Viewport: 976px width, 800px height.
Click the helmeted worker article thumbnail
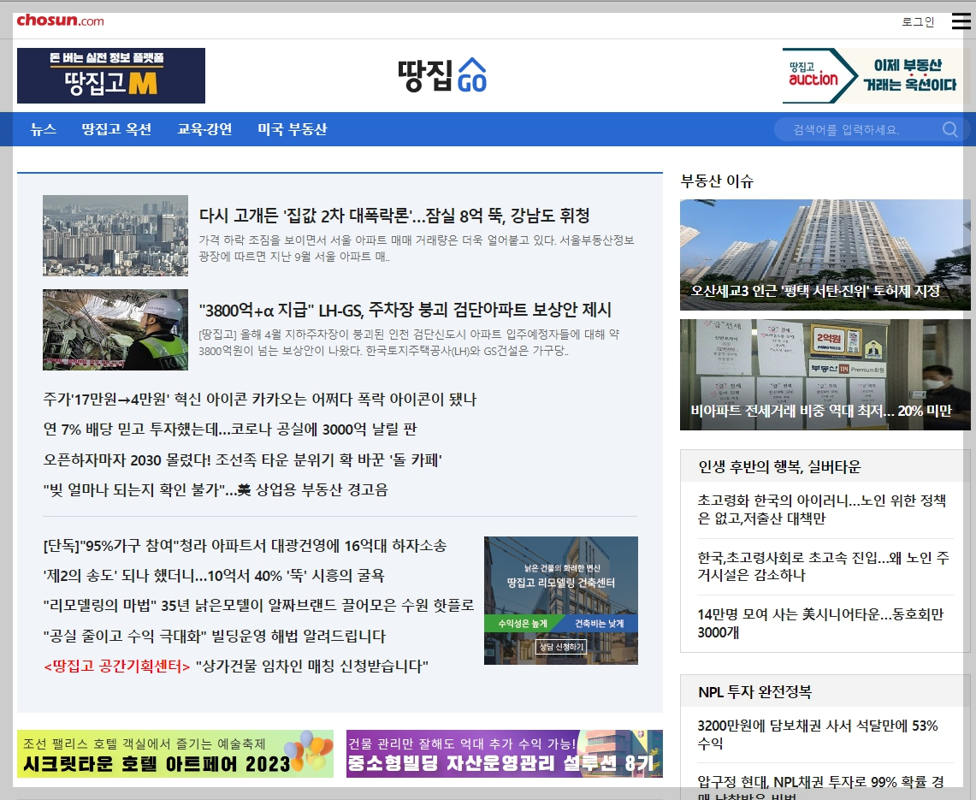click(x=115, y=329)
